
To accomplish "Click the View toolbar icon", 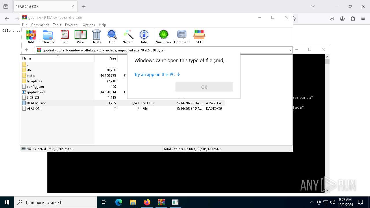I will click(80, 37).
